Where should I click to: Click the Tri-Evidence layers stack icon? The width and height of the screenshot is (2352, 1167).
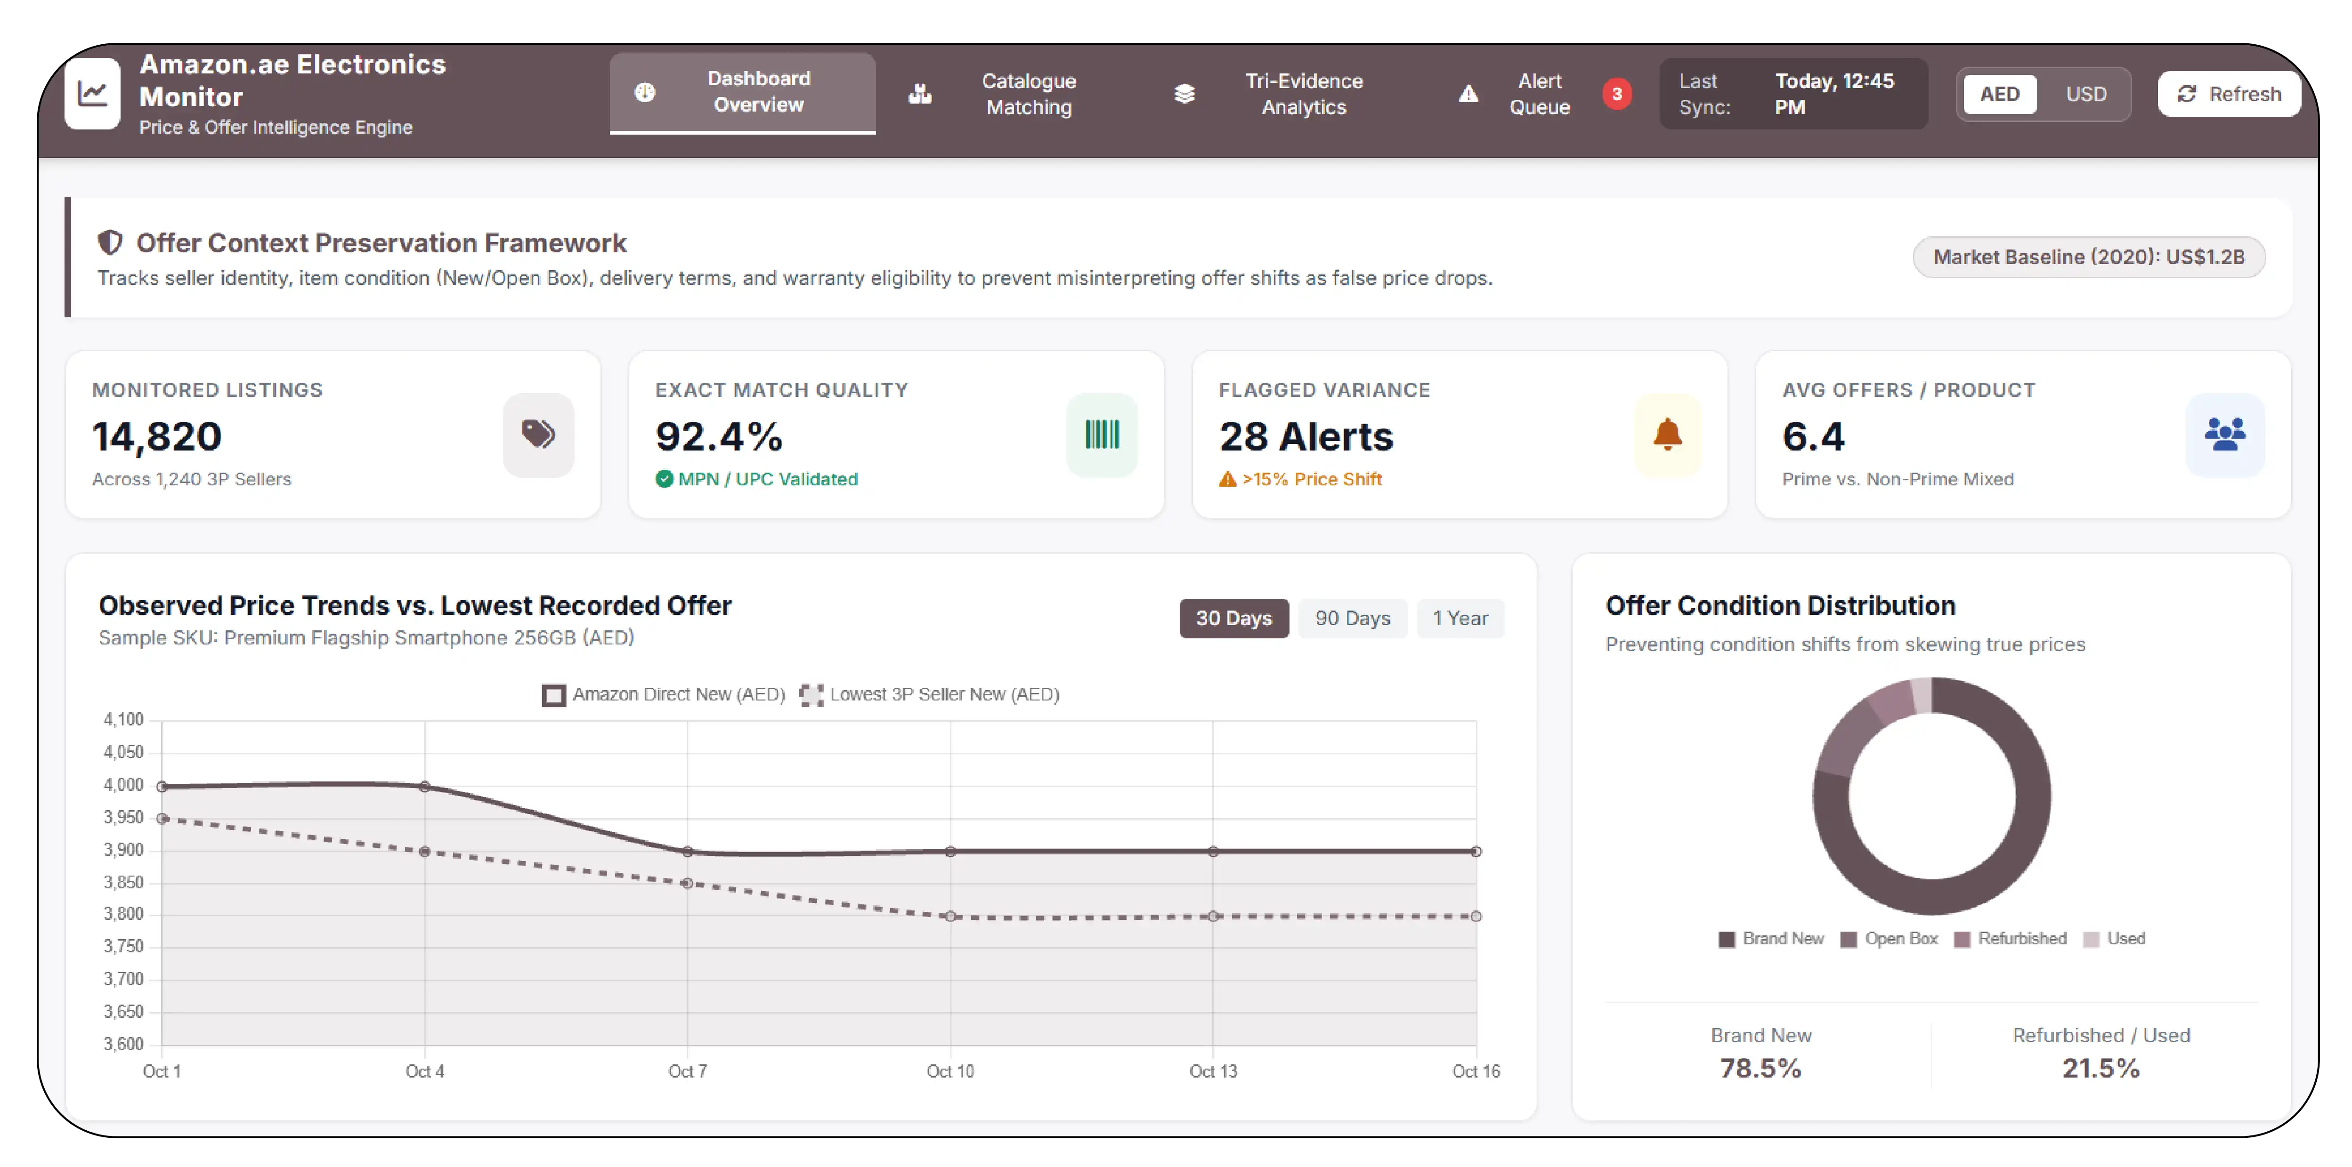tap(1184, 94)
